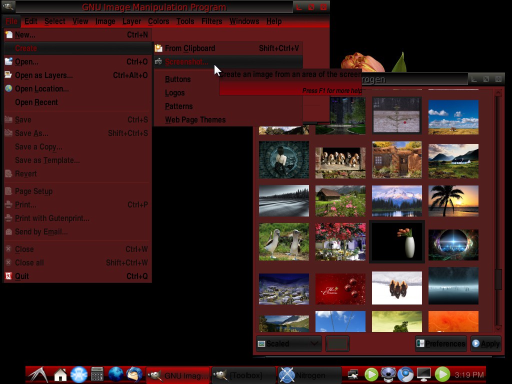Open the Colors menu

click(158, 21)
